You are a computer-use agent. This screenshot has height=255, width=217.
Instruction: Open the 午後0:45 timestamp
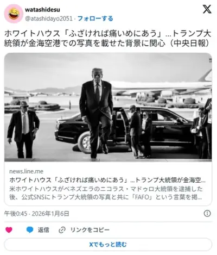tap(16, 214)
